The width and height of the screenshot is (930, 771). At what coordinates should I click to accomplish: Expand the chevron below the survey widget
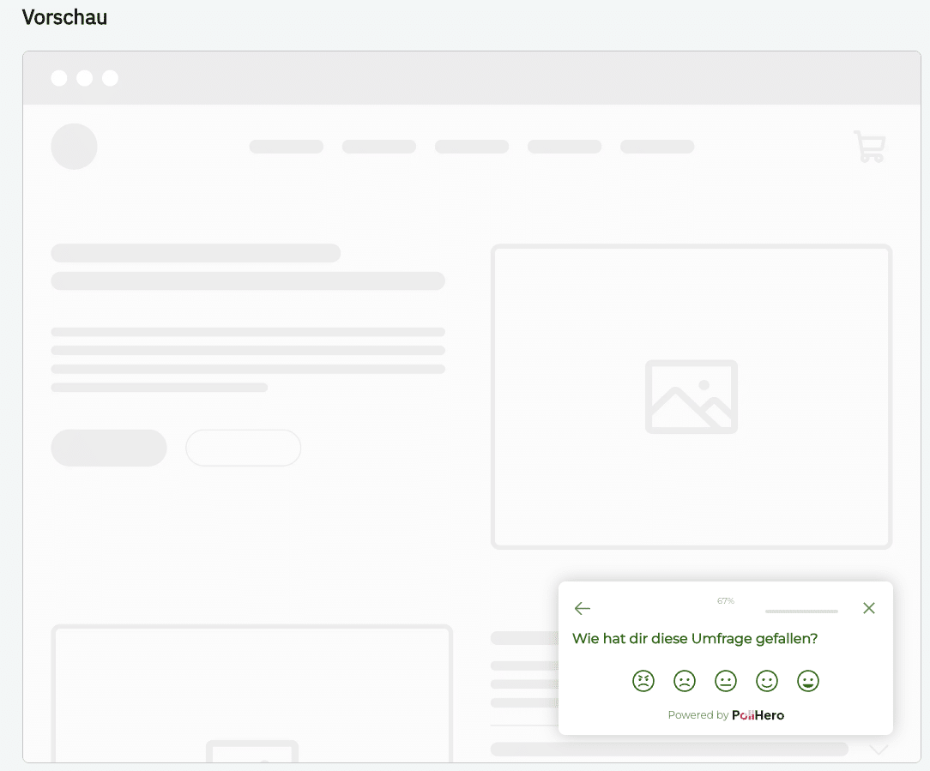[879, 750]
